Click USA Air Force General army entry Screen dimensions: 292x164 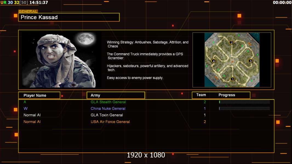(110, 122)
